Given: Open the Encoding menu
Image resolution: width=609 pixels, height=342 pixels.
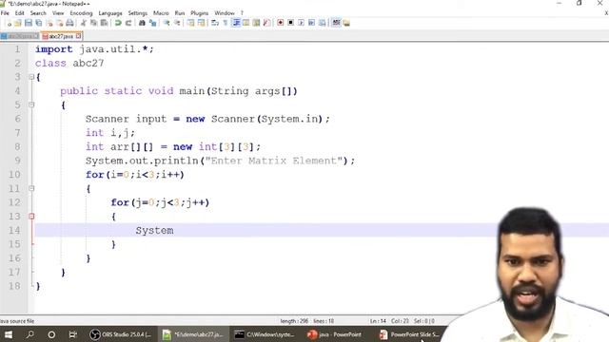Looking at the screenshot, I should point(81,13).
